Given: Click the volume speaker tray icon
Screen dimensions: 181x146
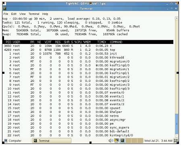Looking at the screenshot, I should [111, 141].
